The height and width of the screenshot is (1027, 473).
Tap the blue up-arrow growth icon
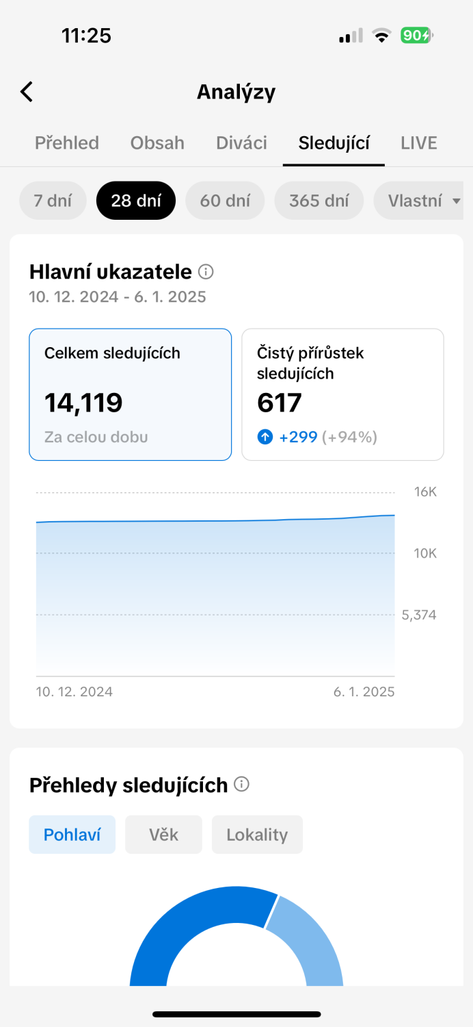265,437
